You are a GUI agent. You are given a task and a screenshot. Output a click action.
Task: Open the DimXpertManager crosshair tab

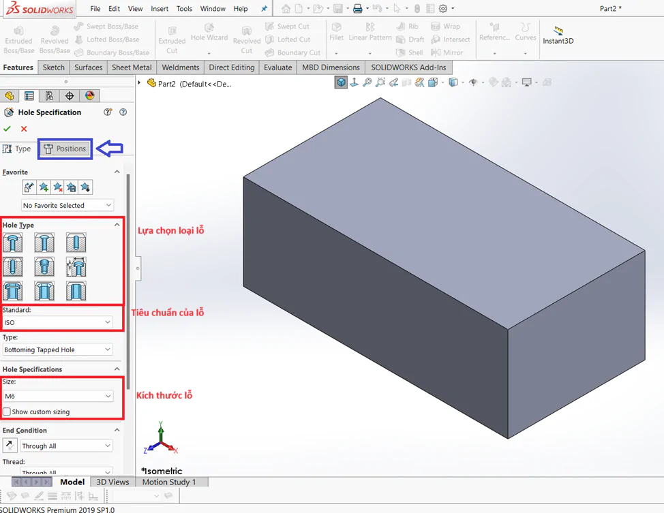coord(70,95)
